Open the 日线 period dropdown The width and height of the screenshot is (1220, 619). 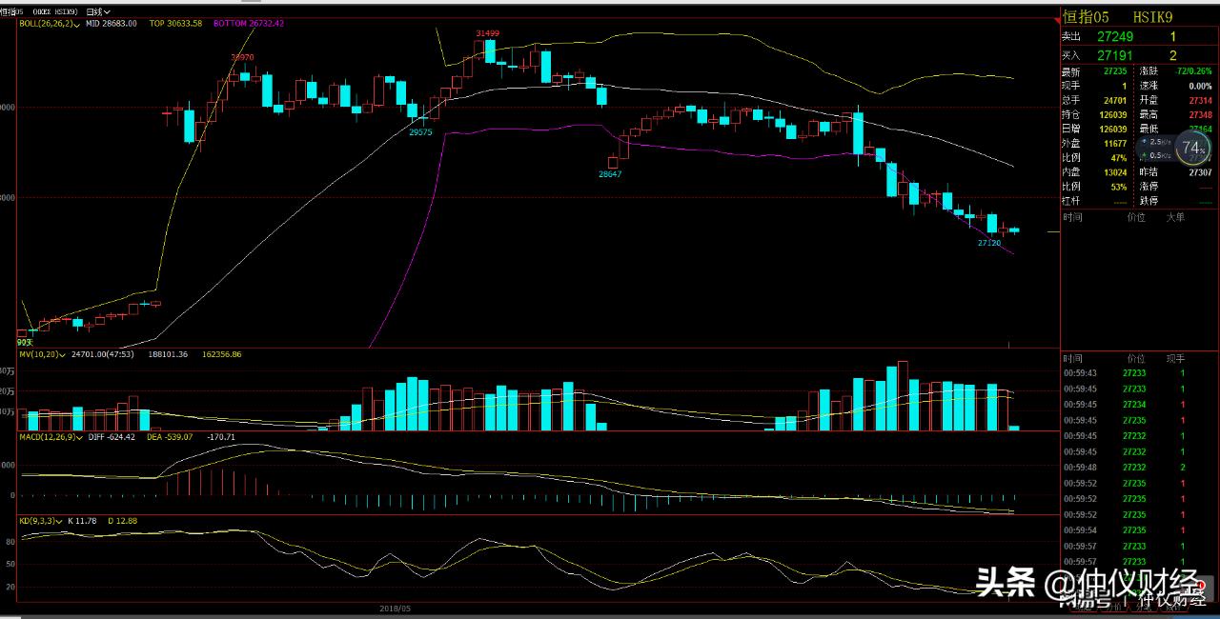pos(98,11)
